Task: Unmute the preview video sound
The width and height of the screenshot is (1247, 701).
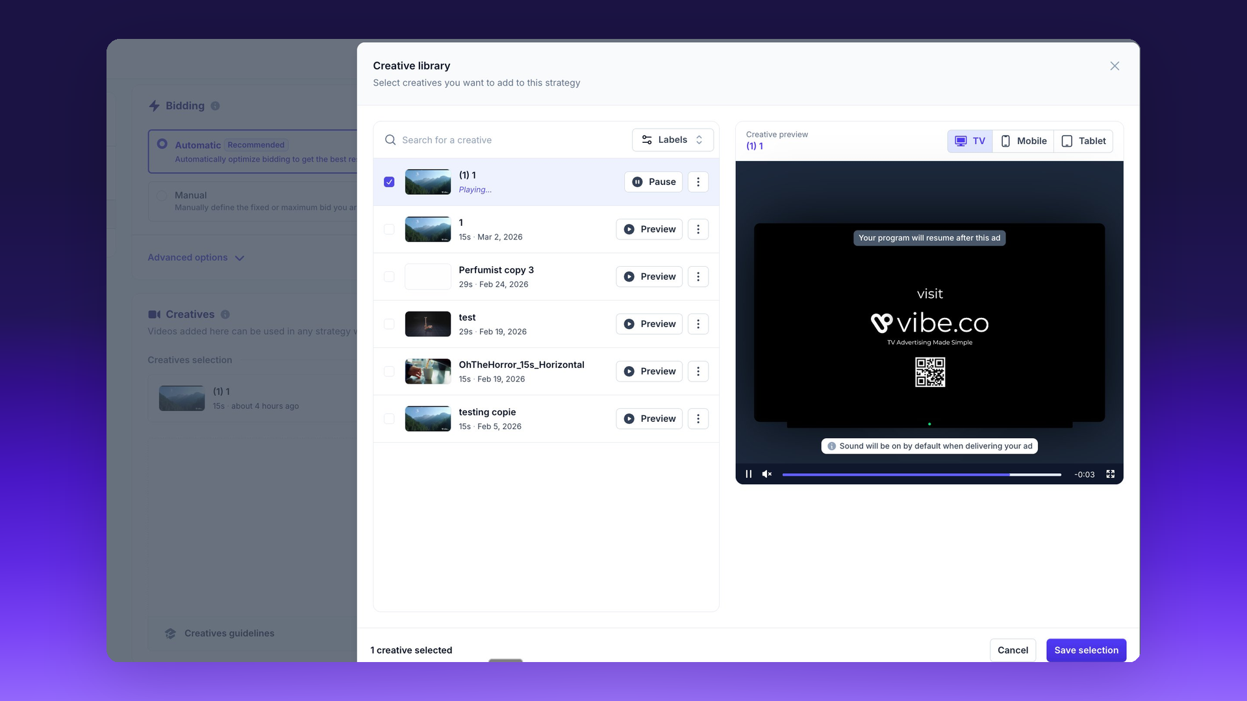Action: point(767,474)
